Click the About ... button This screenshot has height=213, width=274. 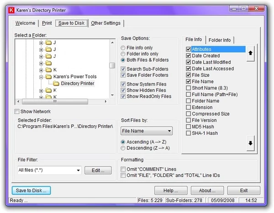pos(207,191)
